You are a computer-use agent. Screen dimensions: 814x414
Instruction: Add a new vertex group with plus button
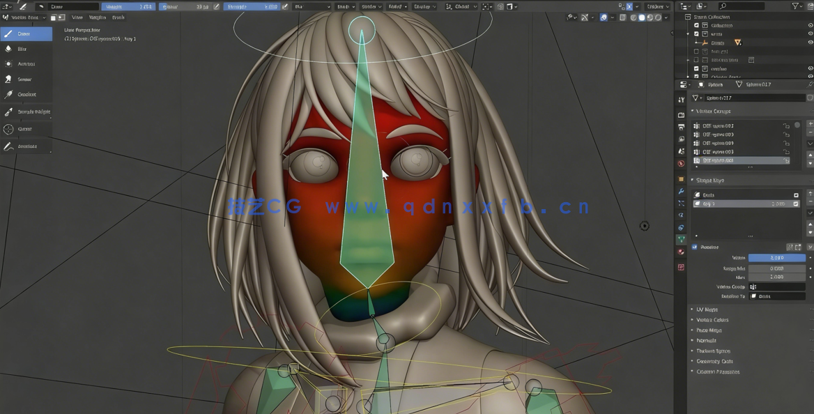(x=810, y=122)
